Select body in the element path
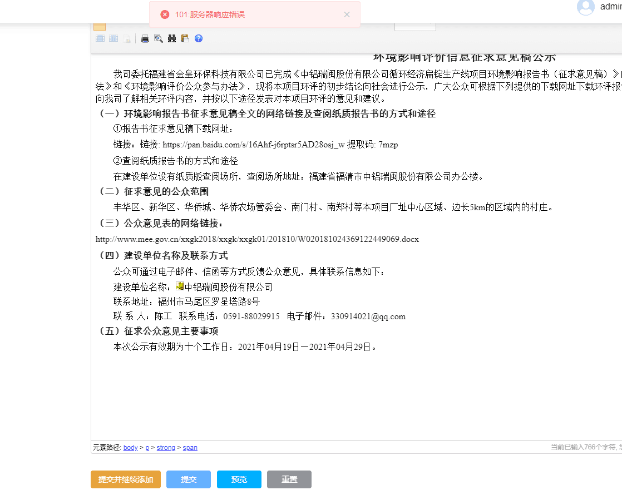This screenshot has height=495, width=622. click(x=130, y=448)
